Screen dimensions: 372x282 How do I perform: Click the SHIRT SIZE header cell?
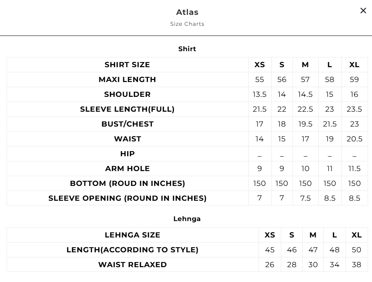click(x=127, y=65)
